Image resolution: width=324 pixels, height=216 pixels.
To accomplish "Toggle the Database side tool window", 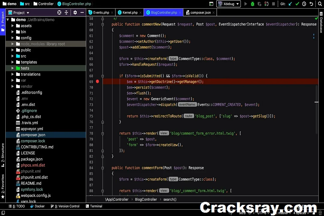I will (321, 22).
